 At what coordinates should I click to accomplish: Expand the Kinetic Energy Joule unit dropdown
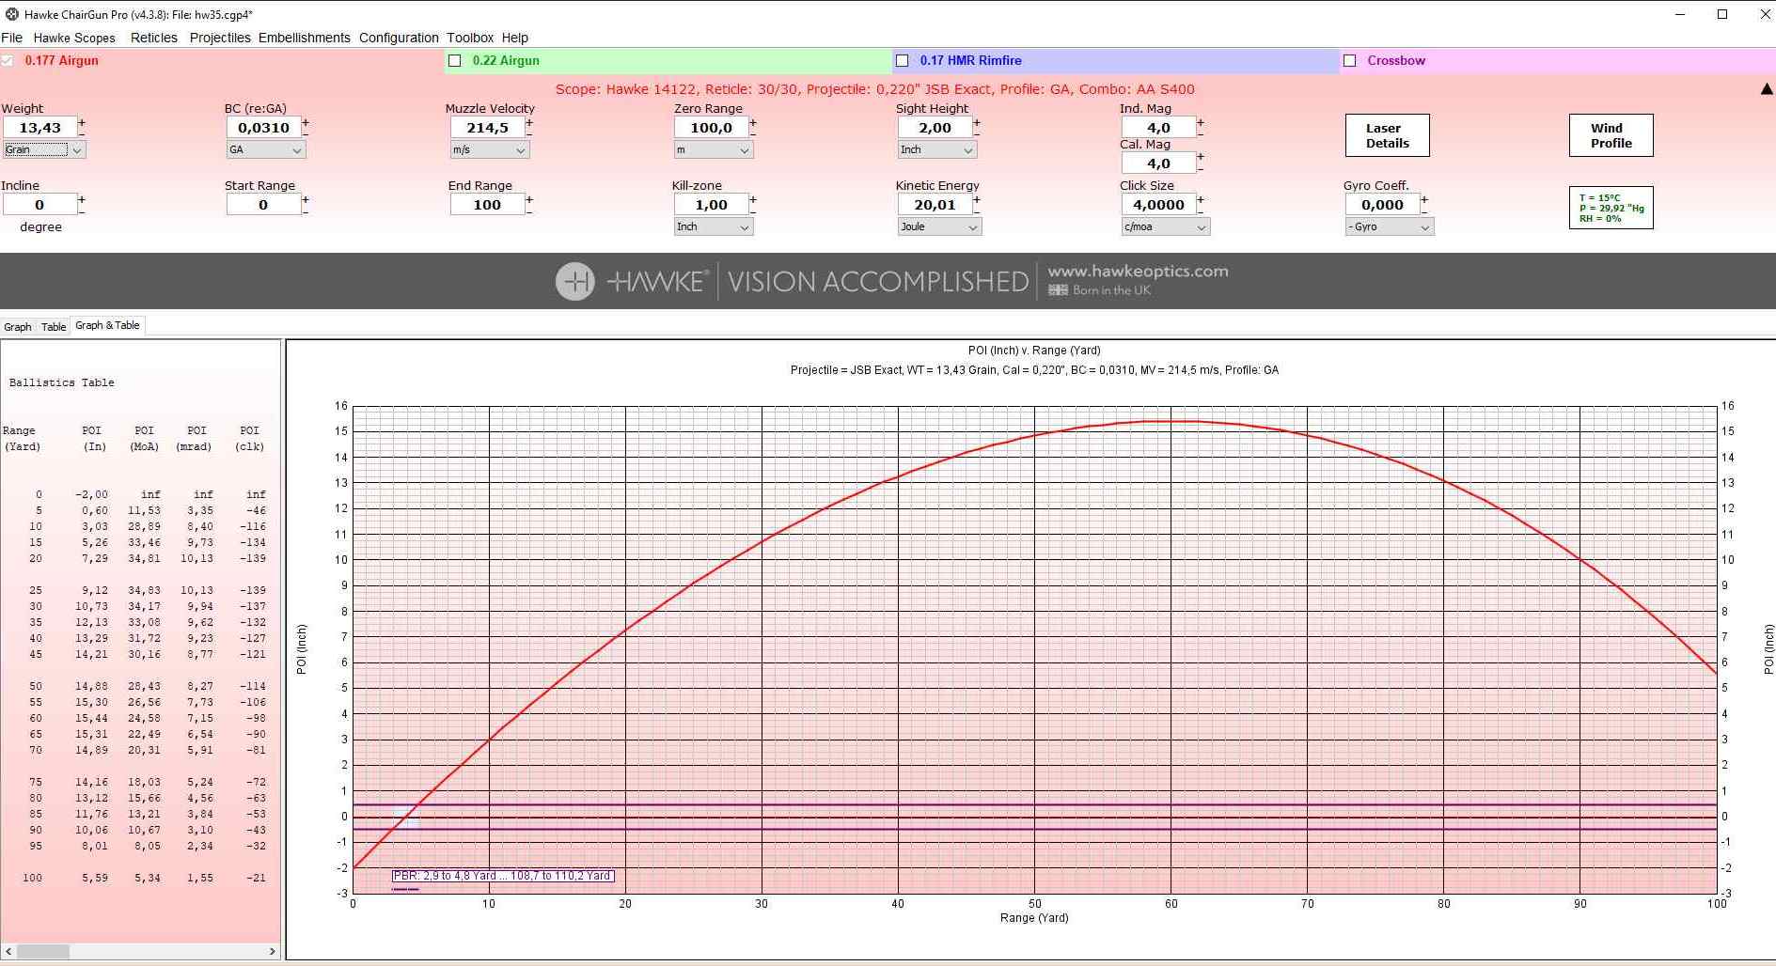tap(938, 226)
